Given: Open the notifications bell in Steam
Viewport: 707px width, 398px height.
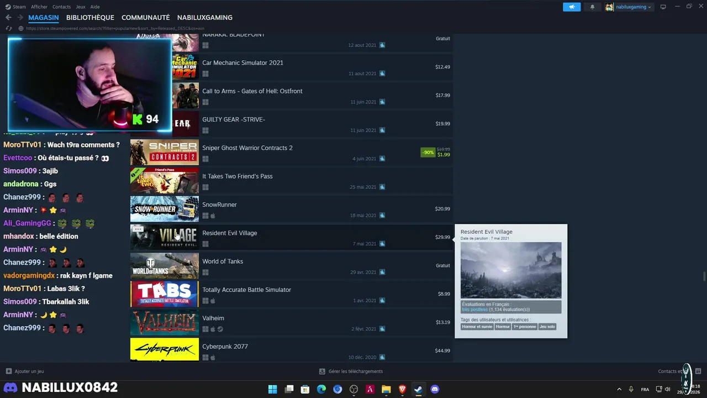Looking at the screenshot, I should click(592, 7).
